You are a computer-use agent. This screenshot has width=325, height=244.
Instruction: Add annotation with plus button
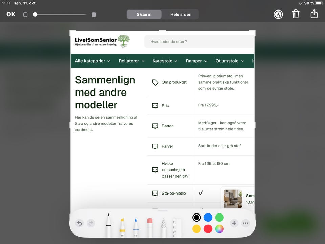tap(234, 223)
